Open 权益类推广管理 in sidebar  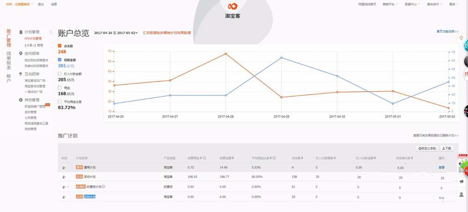tap(35, 107)
